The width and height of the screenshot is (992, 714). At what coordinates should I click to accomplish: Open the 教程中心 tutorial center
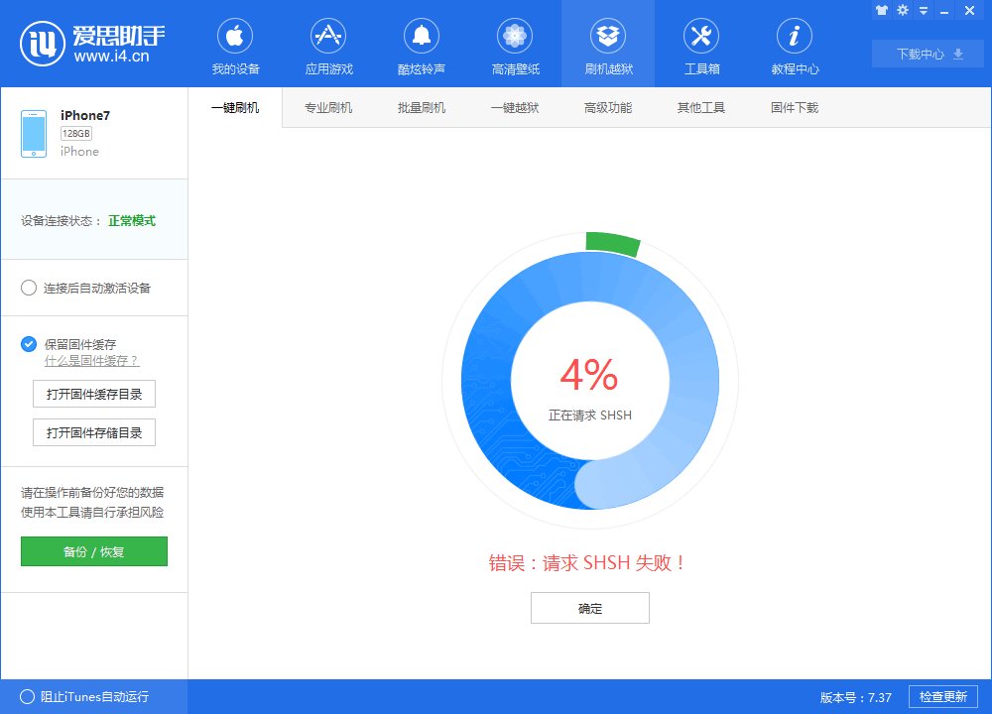794,44
